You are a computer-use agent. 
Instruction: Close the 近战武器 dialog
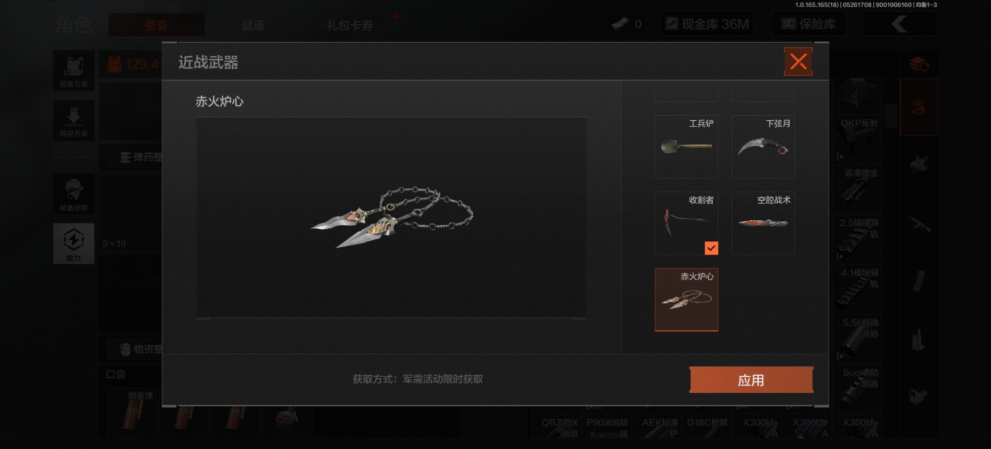click(798, 61)
